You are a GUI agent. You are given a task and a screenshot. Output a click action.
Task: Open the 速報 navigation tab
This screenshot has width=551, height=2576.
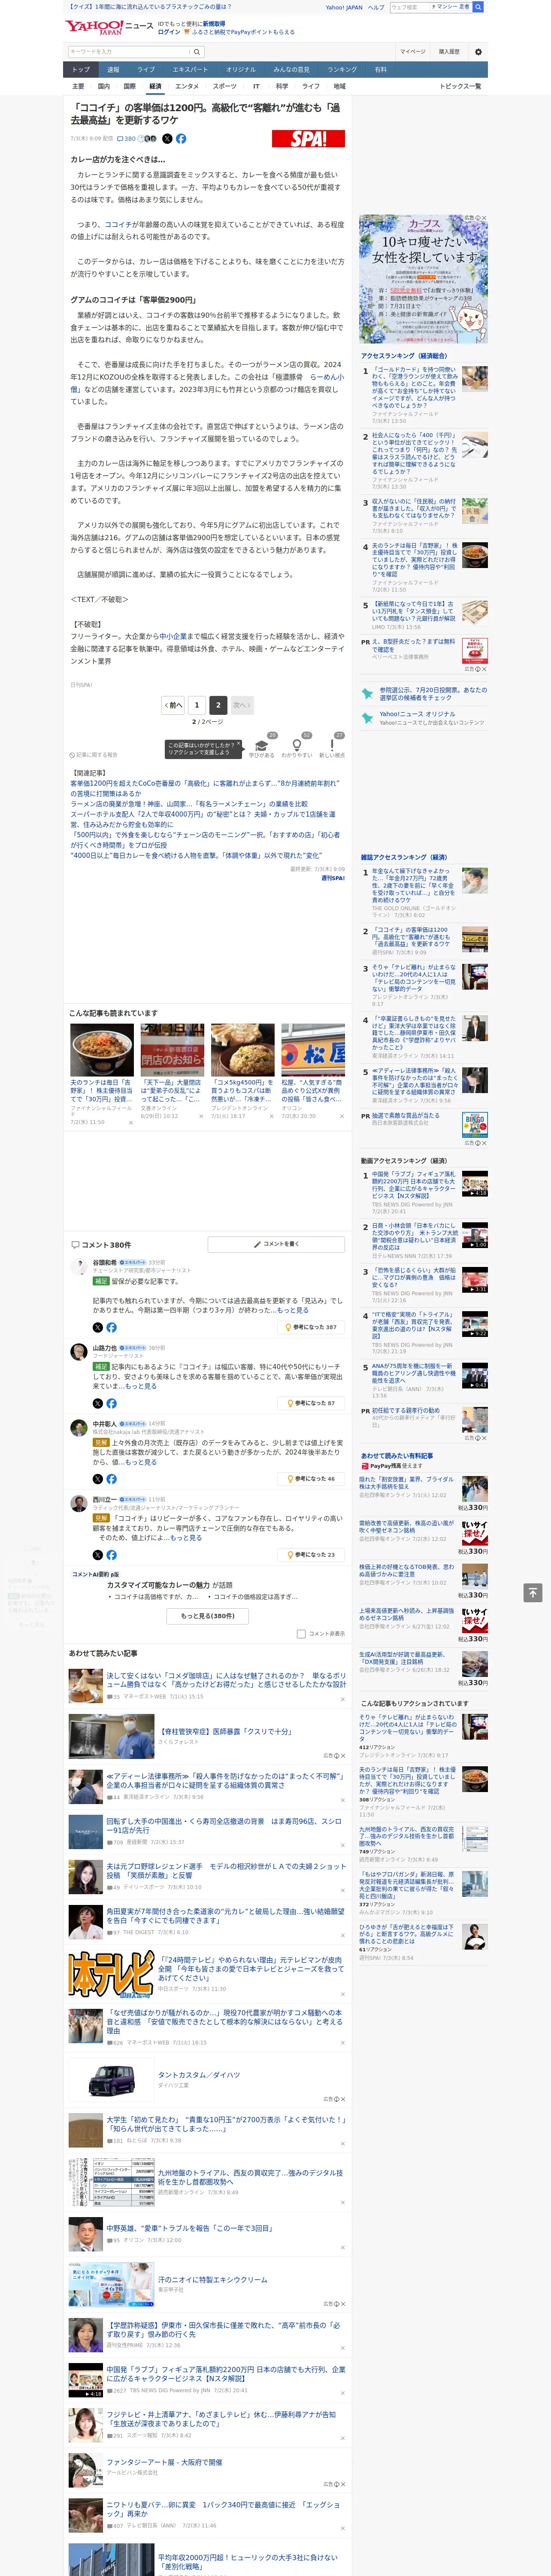pyautogui.click(x=113, y=70)
